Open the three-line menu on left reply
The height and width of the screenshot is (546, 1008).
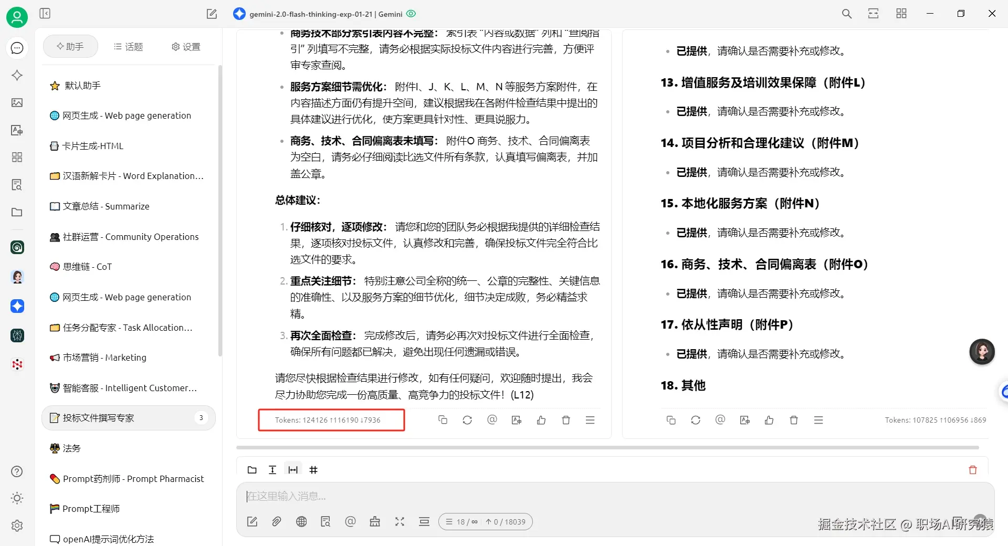pos(590,420)
